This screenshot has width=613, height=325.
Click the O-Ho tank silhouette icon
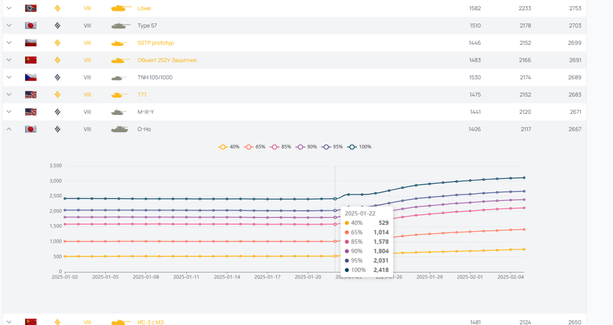point(120,129)
